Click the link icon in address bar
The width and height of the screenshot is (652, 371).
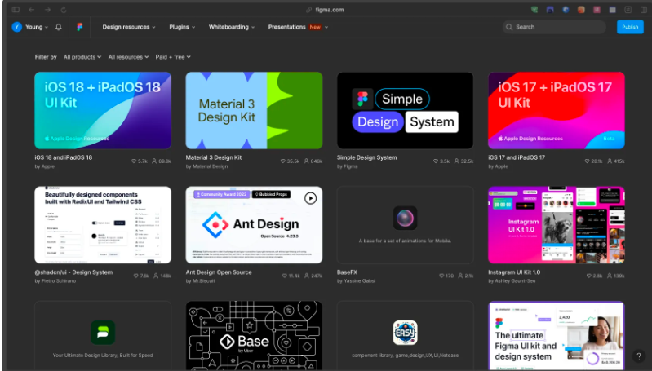pyautogui.click(x=309, y=10)
